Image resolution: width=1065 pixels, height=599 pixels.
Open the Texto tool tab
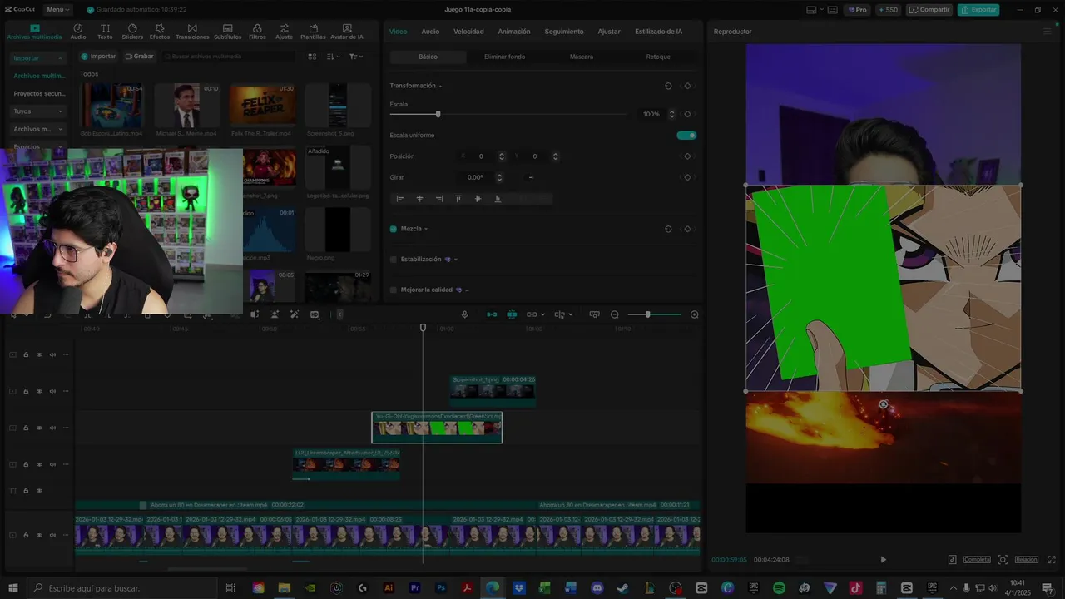[x=105, y=32]
